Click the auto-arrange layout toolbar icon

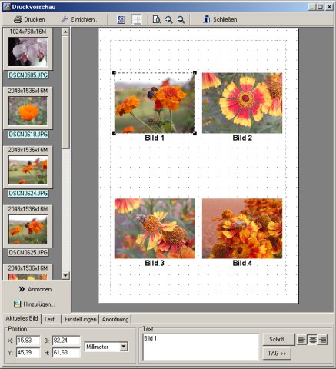click(x=121, y=19)
